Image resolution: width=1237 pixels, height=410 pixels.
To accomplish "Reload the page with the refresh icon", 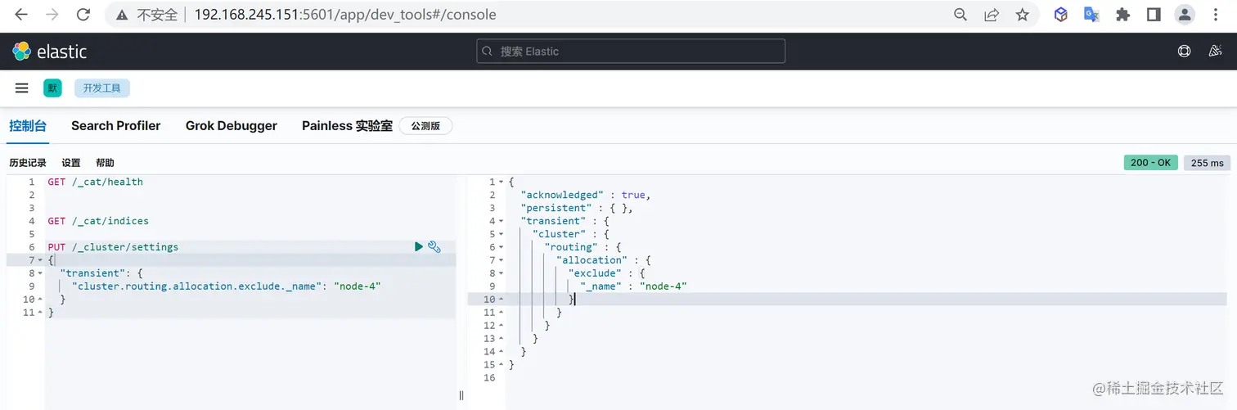I will pos(83,15).
